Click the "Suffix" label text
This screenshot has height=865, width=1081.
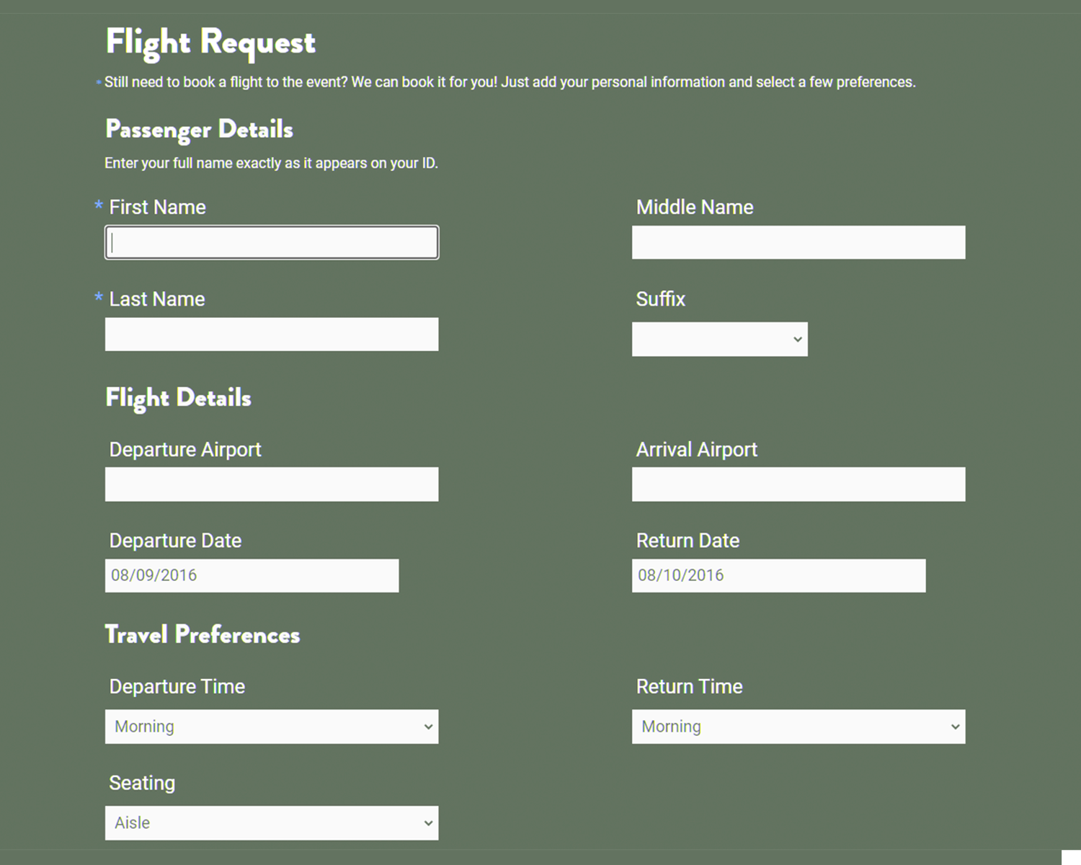coord(660,299)
